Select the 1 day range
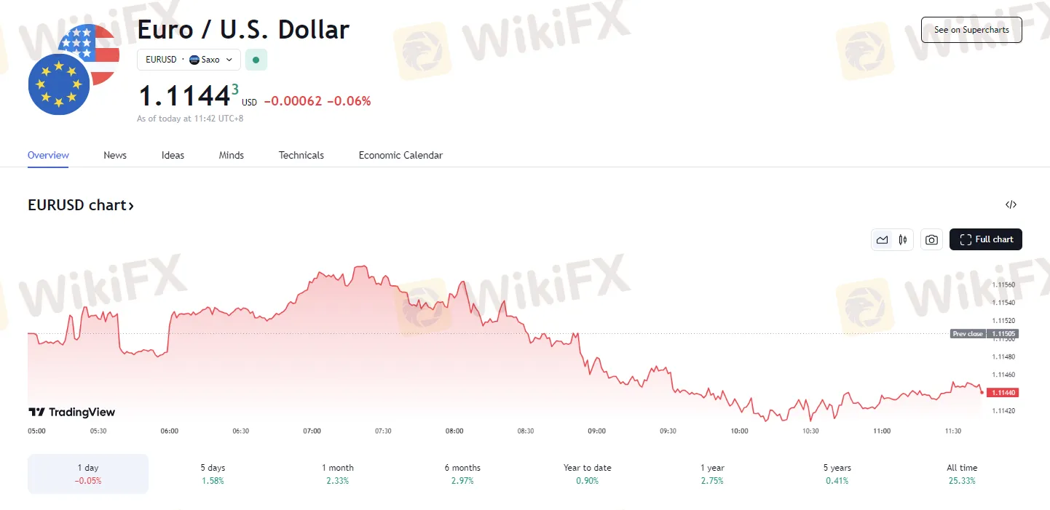The width and height of the screenshot is (1050, 510). point(88,474)
